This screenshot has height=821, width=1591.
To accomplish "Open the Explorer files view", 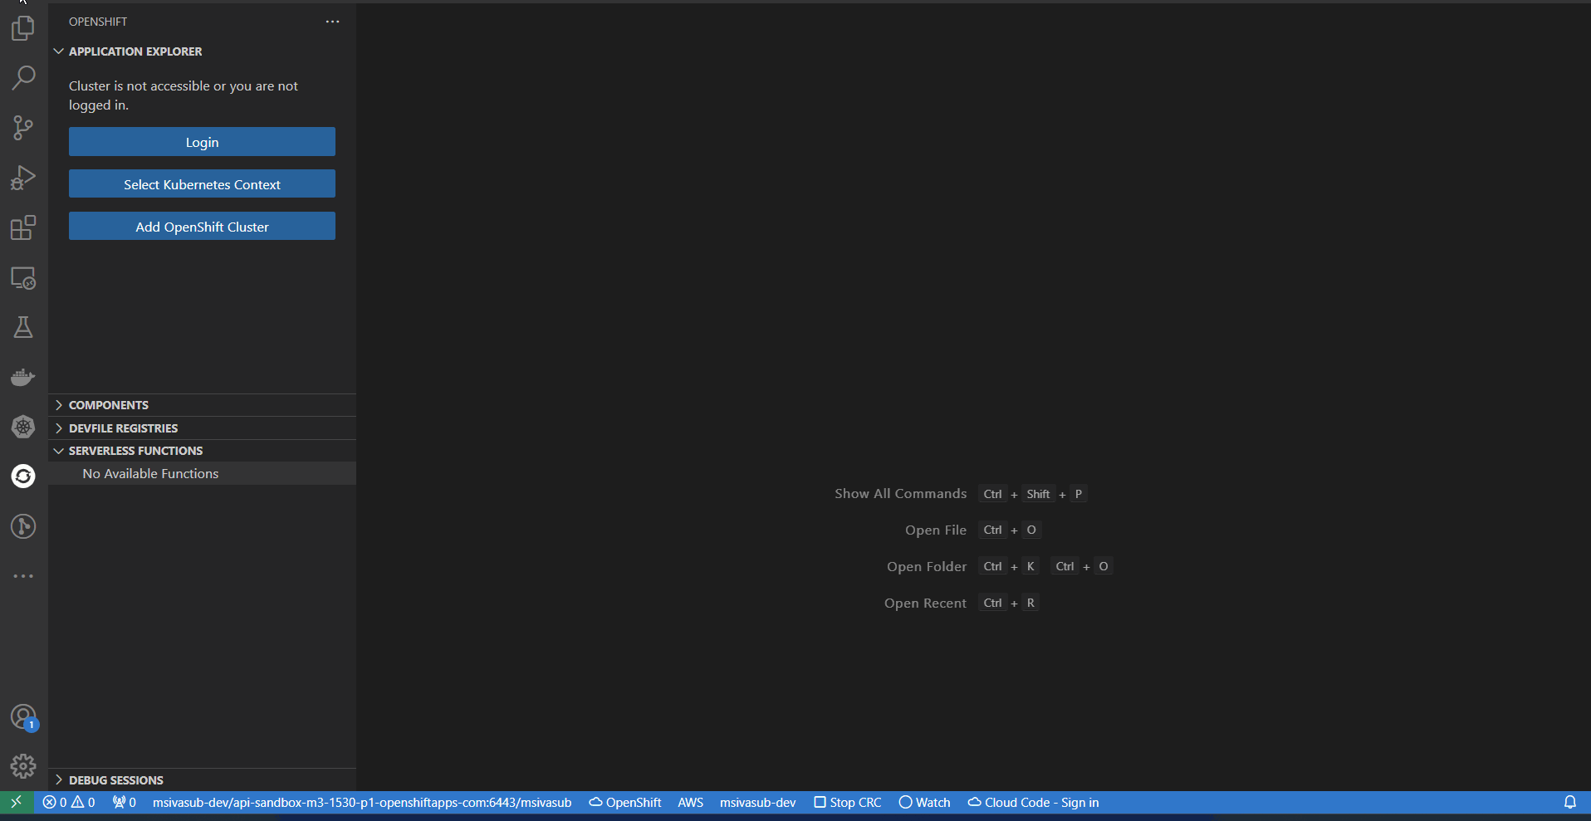I will [23, 28].
